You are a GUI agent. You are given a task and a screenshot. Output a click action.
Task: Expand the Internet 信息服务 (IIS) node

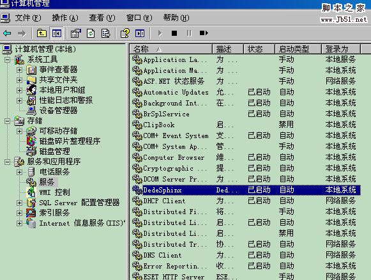(x=19, y=223)
